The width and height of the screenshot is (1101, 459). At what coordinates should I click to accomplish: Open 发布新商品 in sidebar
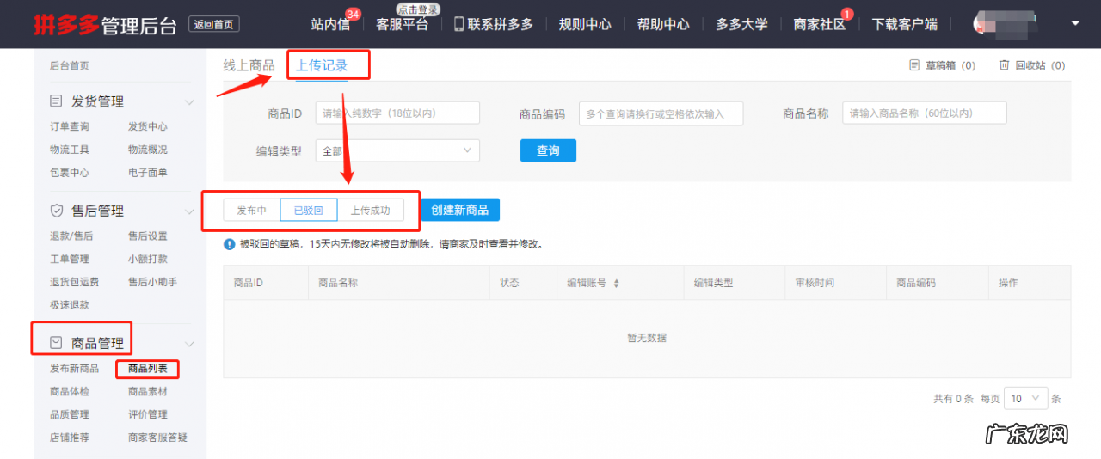75,369
